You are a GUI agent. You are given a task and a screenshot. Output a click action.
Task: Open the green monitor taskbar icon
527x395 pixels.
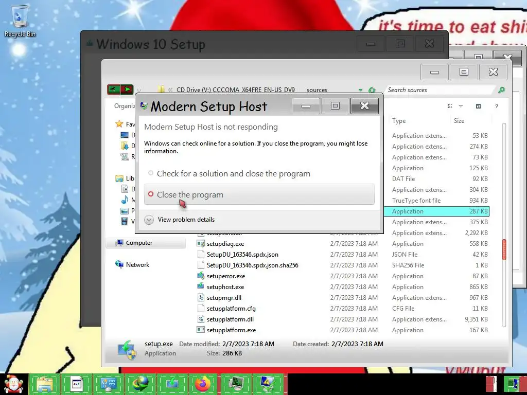[236, 384]
